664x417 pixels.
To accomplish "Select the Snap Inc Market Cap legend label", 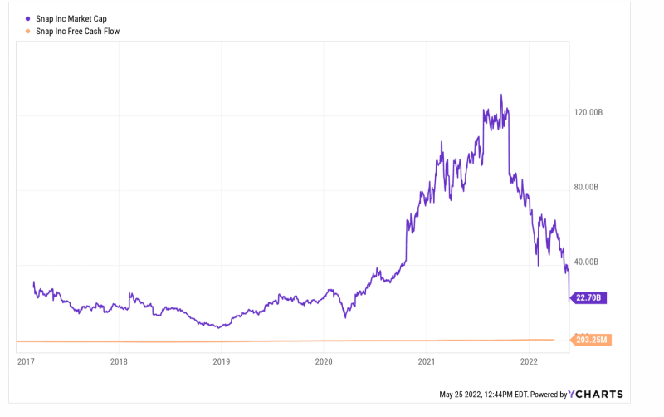I will pos(71,18).
